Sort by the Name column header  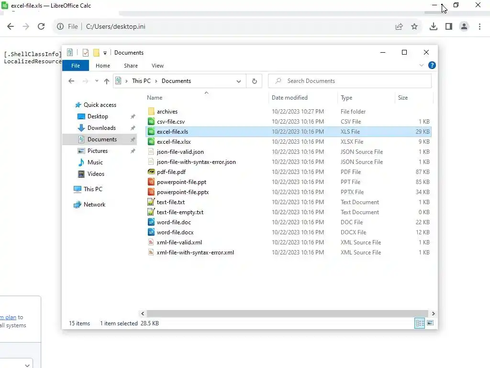[x=155, y=98]
